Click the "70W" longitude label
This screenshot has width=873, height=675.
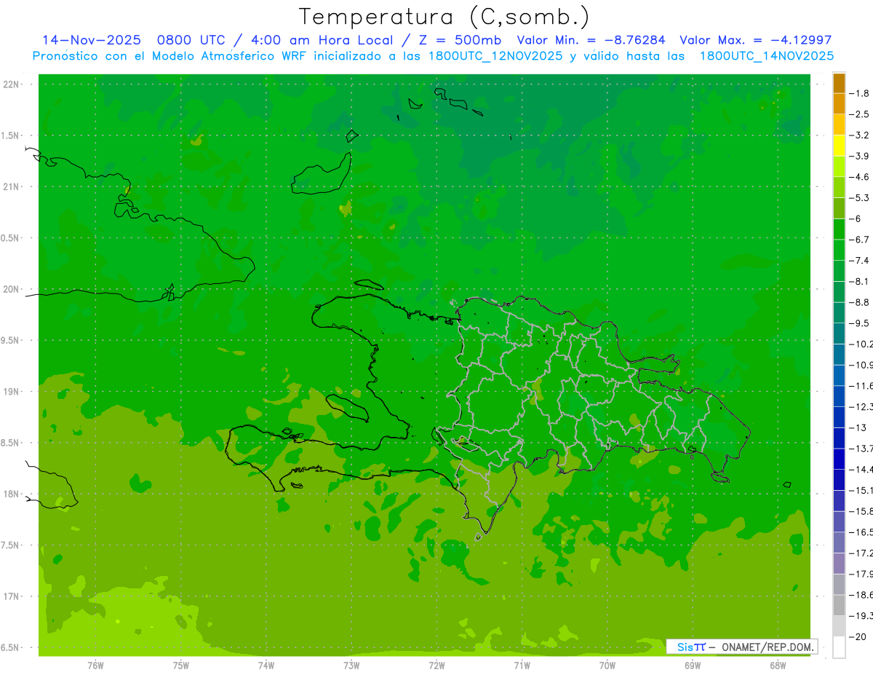click(x=607, y=665)
